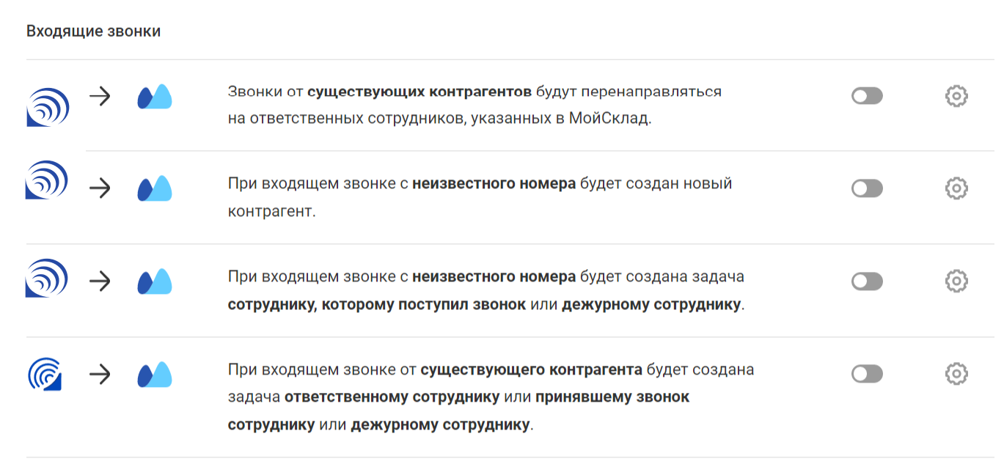1004x464 pixels.
Task: Click bold text 'дежурному сотруднику' in last rule
Action: 440,424
